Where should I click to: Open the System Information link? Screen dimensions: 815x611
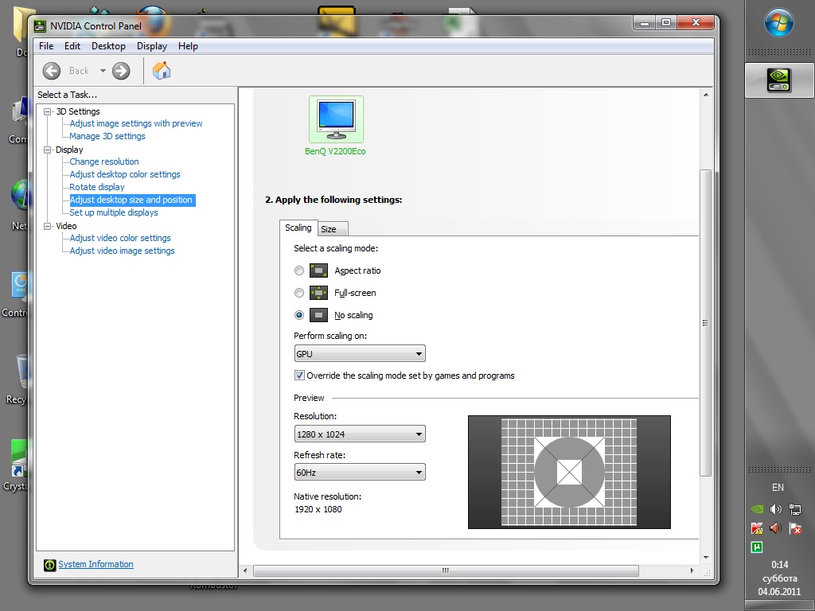96,565
